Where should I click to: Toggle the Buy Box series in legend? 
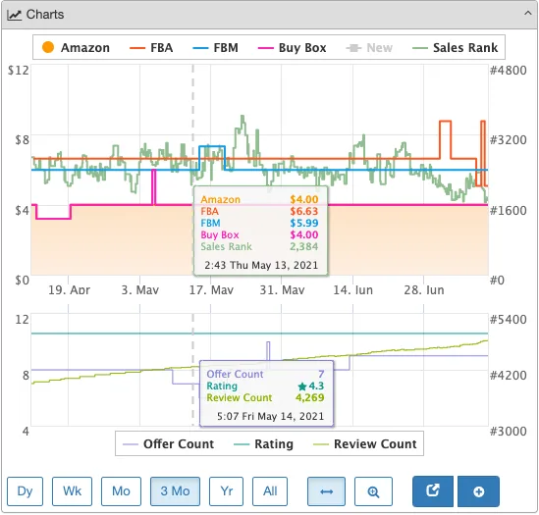coord(292,47)
